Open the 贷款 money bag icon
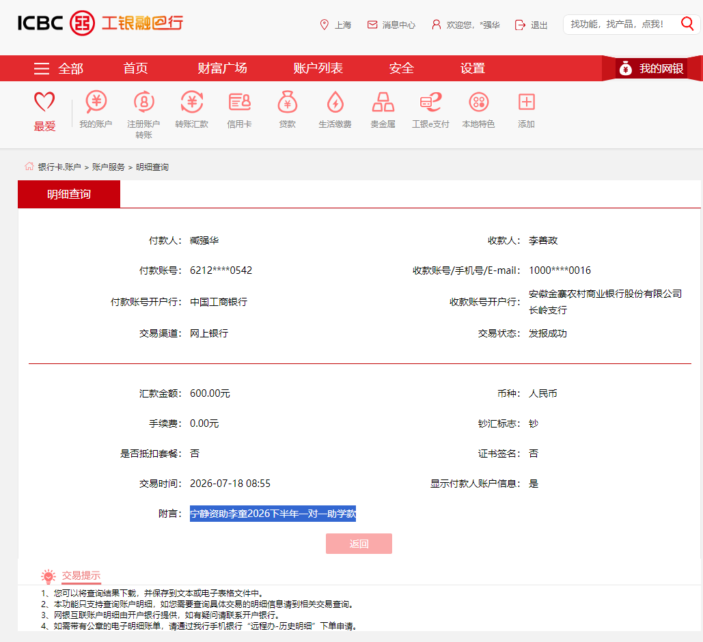The width and height of the screenshot is (703, 642). 288,102
